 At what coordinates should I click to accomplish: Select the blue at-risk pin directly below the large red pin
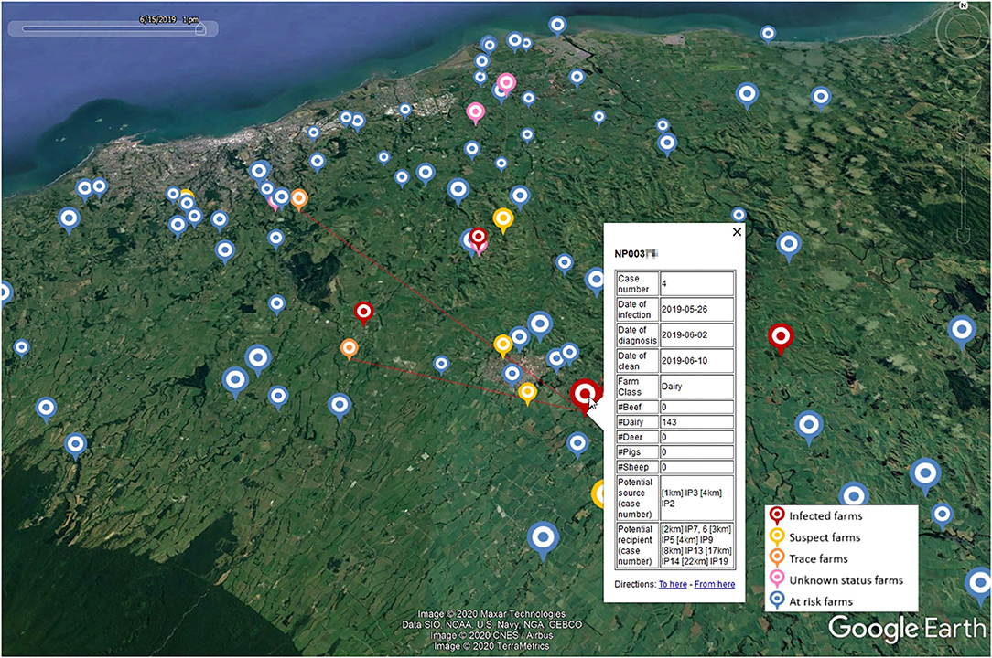click(577, 444)
